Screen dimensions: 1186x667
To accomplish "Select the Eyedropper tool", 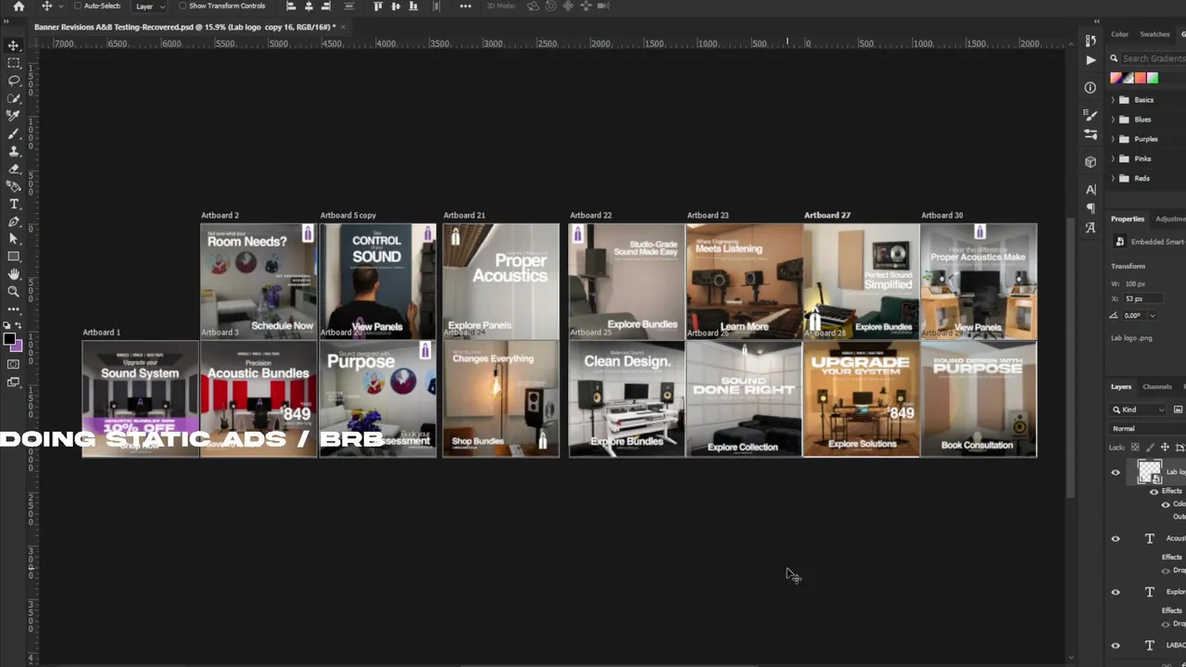I will (x=14, y=116).
